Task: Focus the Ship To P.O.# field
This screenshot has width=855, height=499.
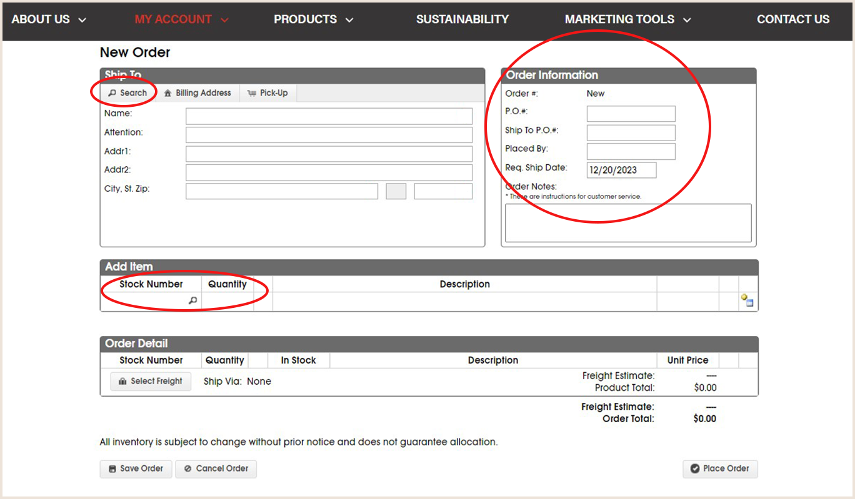Action: point(631,132)
